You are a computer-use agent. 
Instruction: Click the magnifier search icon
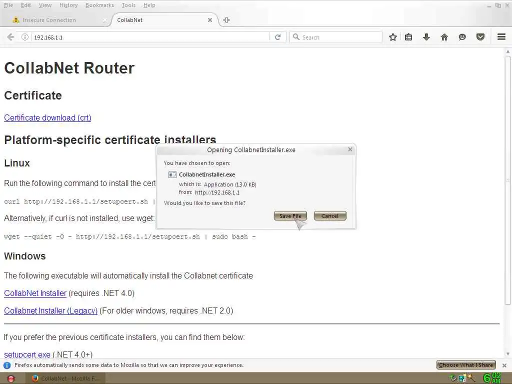[x=296, y=37]
